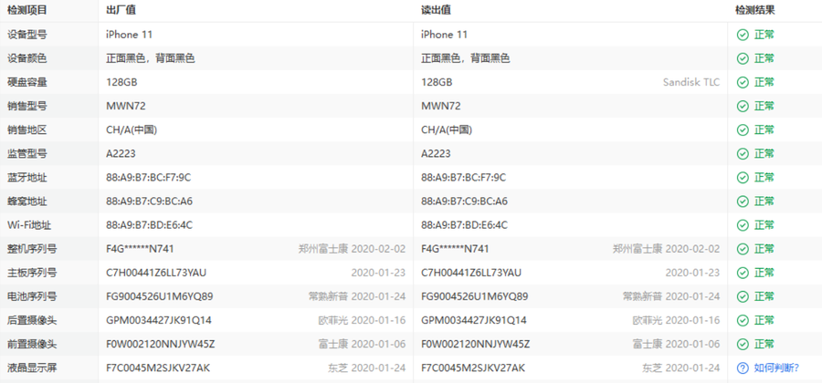The image size is (822, 383).
Task: Click 欧菲光 2020-01-16 in factory column
Action: 362,320
